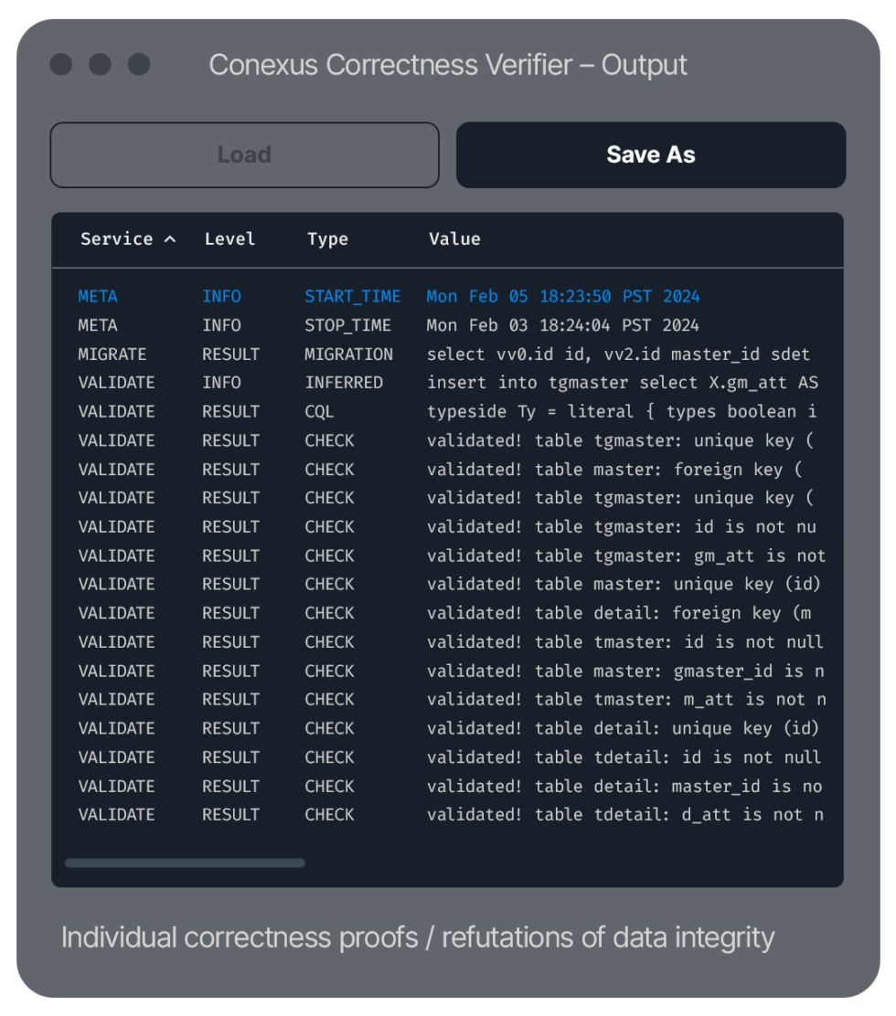Screen dimensions: 896x1016
Task: Select the 'tmaster: m_att is not' row
Action: [448, 699]
